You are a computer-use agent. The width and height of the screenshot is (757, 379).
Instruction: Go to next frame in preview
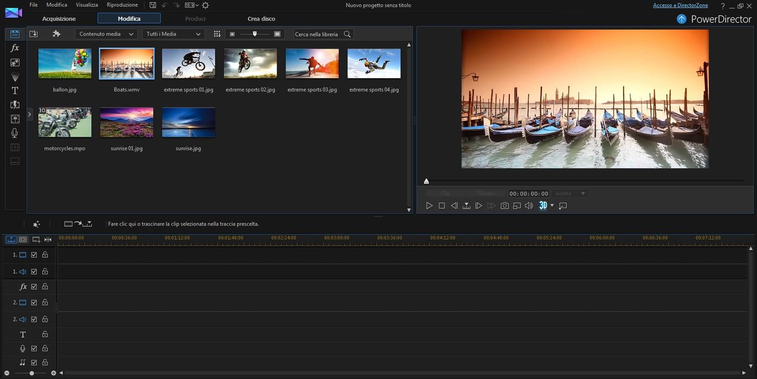pos(479,205)
